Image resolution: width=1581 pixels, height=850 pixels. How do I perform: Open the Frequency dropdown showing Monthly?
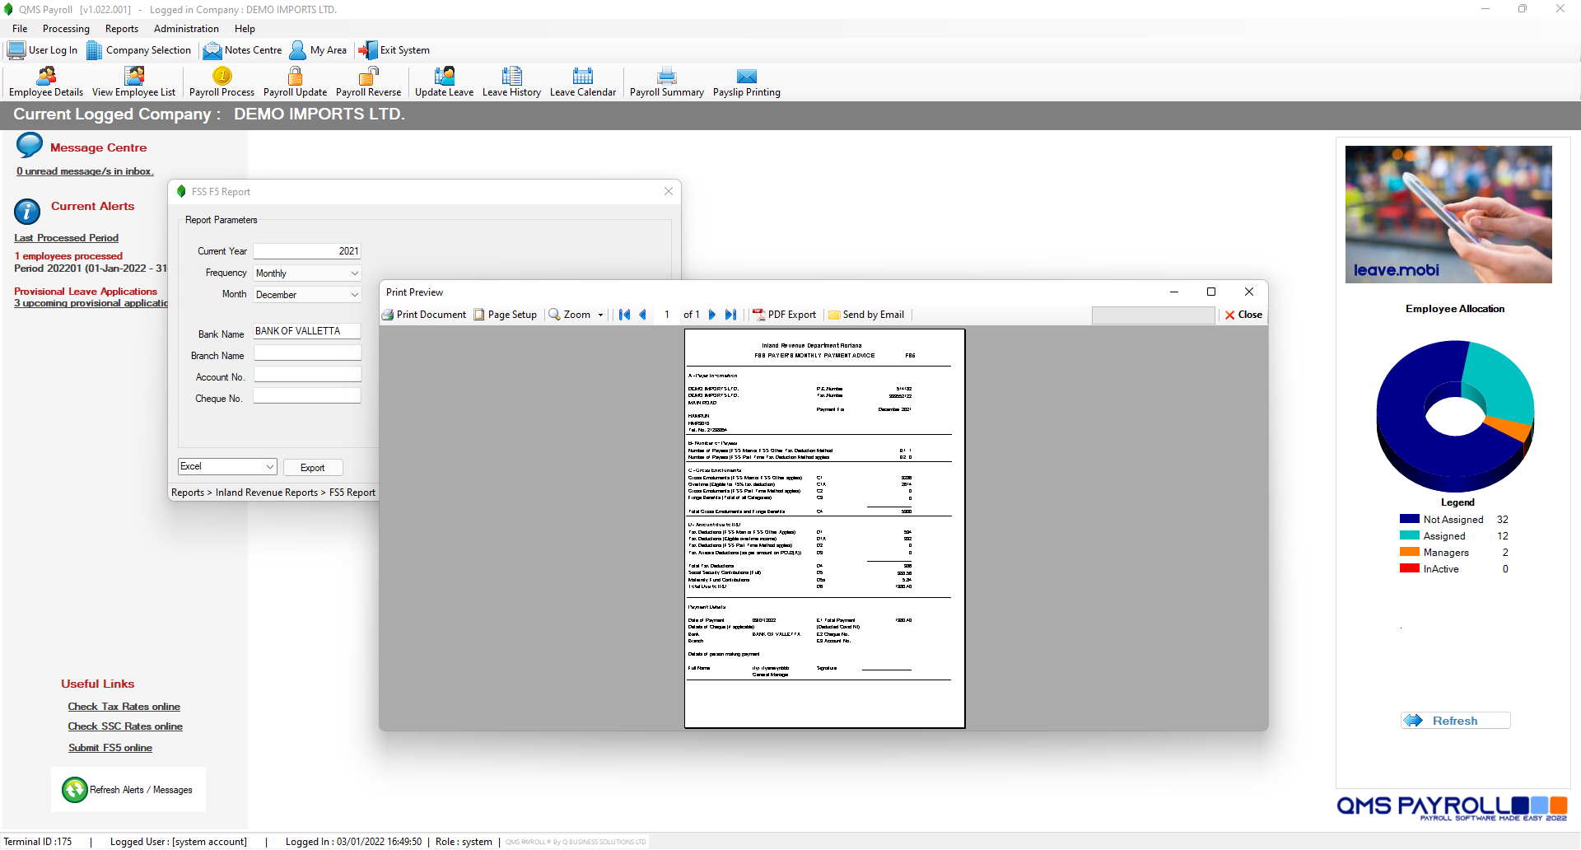(x=307, y=273)
